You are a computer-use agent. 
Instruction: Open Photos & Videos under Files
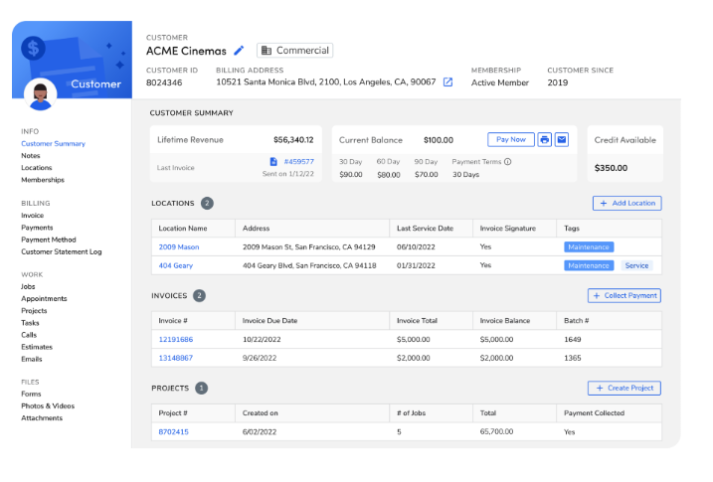click(49, 405)
